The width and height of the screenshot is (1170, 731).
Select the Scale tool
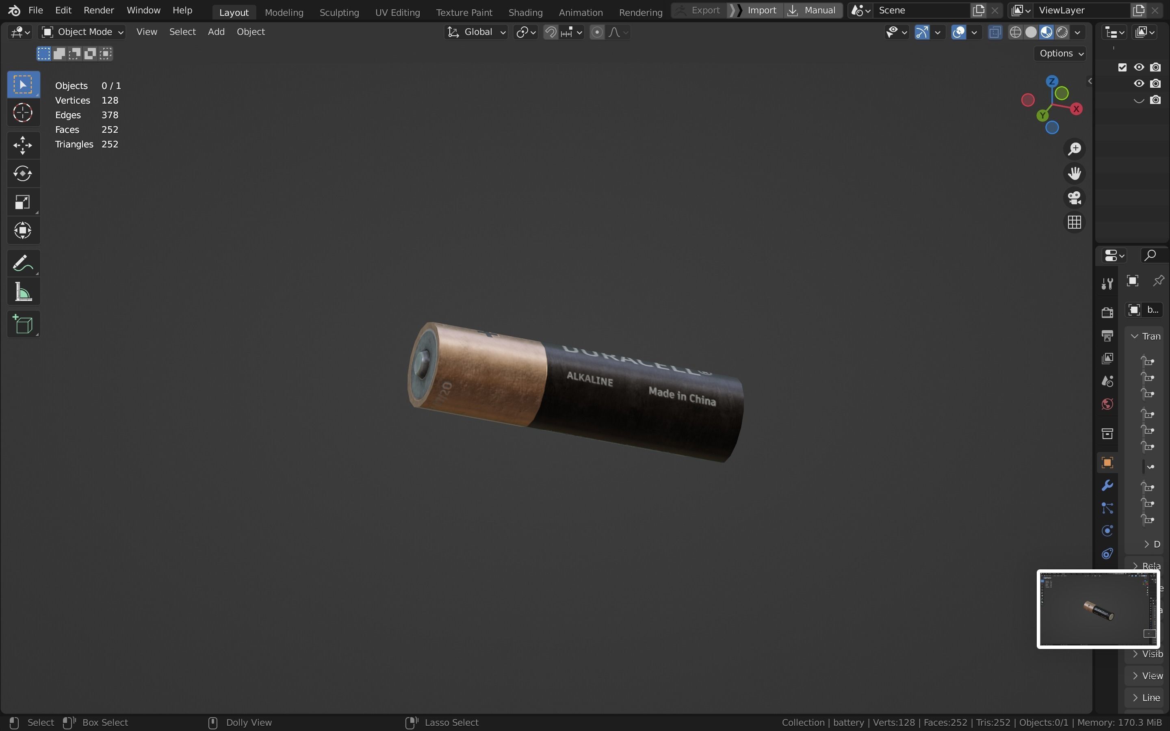point(23,202)
